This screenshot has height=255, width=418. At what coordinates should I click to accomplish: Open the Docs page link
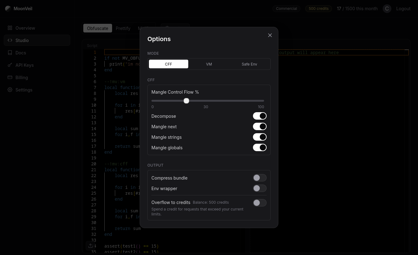(37, 53)
